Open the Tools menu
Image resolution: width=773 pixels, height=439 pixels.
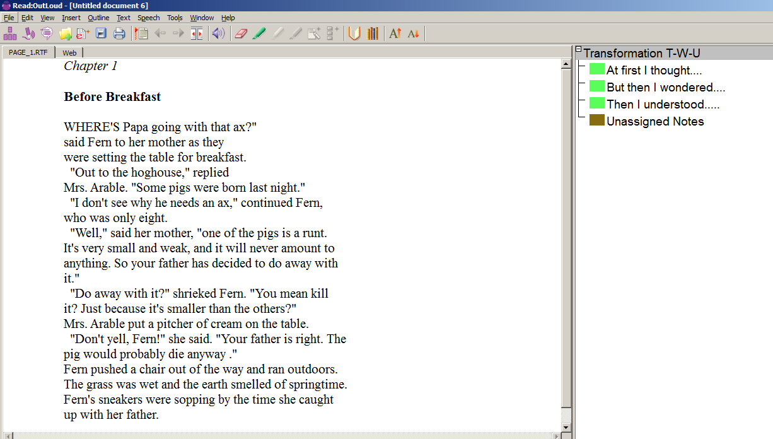175,18
